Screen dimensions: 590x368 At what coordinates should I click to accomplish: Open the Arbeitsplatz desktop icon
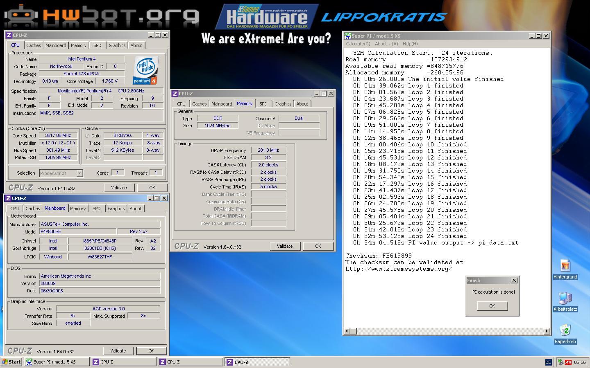tap(565, 302)
